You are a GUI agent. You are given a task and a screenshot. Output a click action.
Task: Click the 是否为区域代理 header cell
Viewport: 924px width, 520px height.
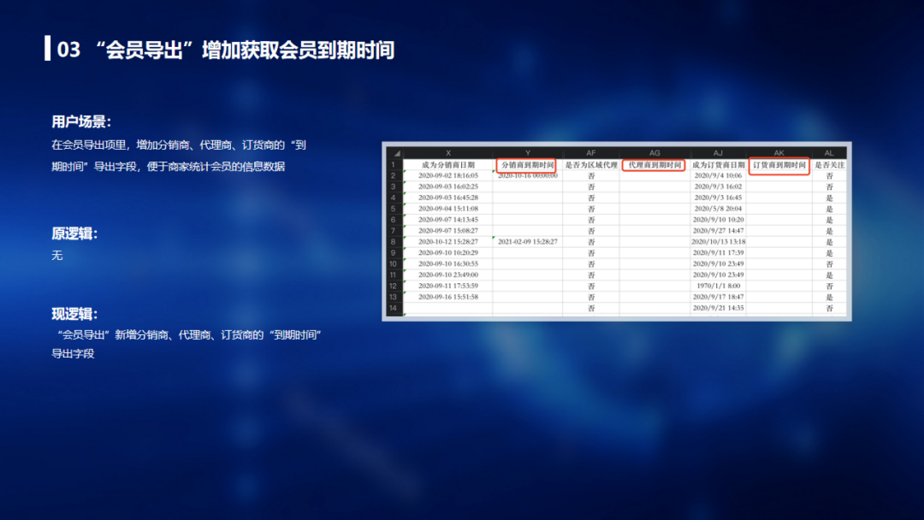[x=591, y=165]
